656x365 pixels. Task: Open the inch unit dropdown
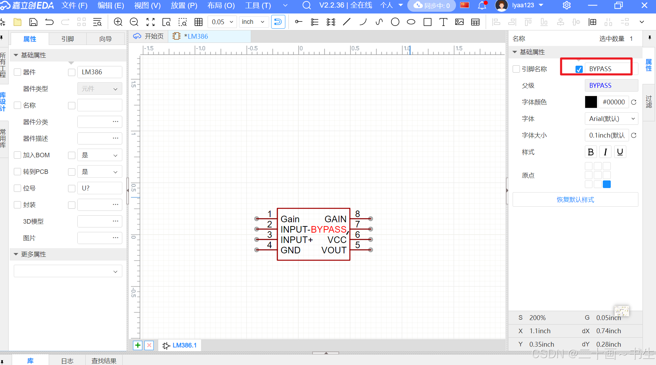tap(254, 22)
